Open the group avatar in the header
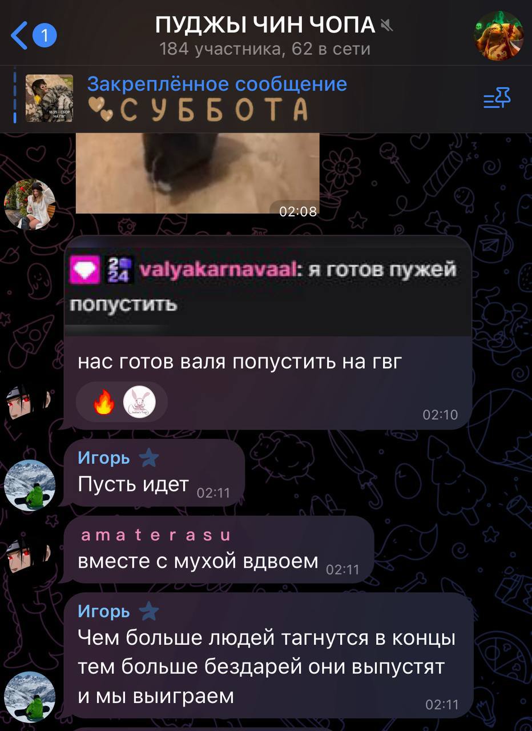The image size is (532, 731). (499, 35)
